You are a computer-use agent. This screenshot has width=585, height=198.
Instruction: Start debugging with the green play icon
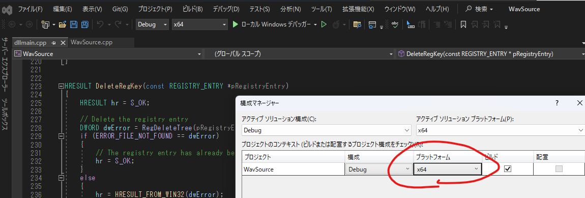[x=235, y=24]
